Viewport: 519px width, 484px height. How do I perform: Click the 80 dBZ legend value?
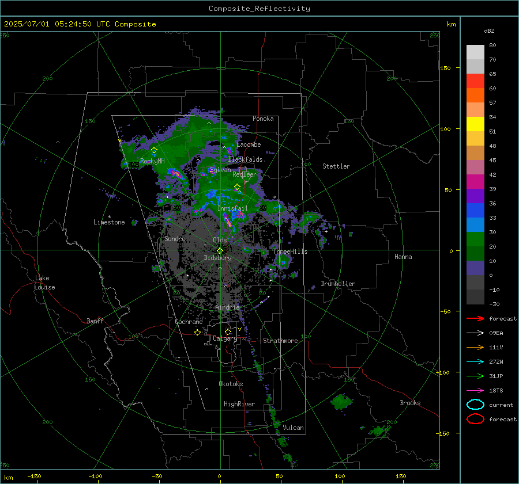492,45
